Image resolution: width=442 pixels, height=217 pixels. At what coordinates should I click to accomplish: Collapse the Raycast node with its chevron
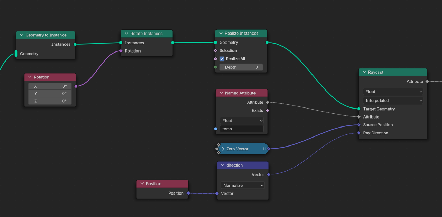[364, 72]
